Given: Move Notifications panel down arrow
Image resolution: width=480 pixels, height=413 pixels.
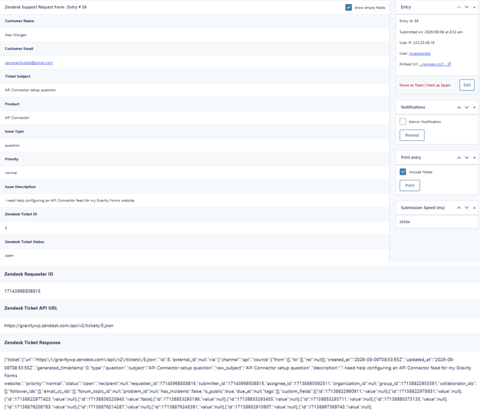Looking at the screenshot, I should [x=466, y=107].
